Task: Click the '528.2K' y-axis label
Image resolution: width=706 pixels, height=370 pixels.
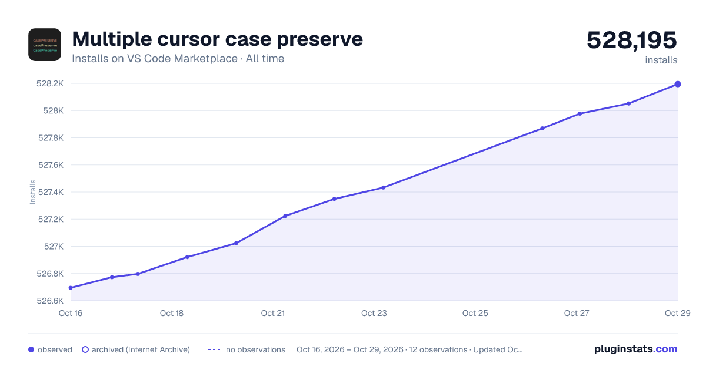Action: coord(50,84)
